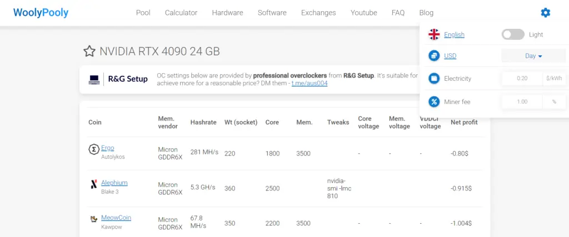
Task: Open the FAQ page
Action: pos(398,13)
